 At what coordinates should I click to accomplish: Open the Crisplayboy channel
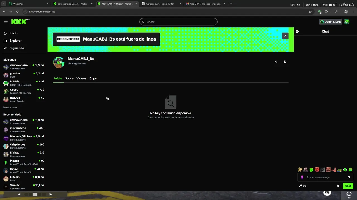coord(24,146)
